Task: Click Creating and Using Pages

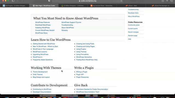Action: coord(85,47)
